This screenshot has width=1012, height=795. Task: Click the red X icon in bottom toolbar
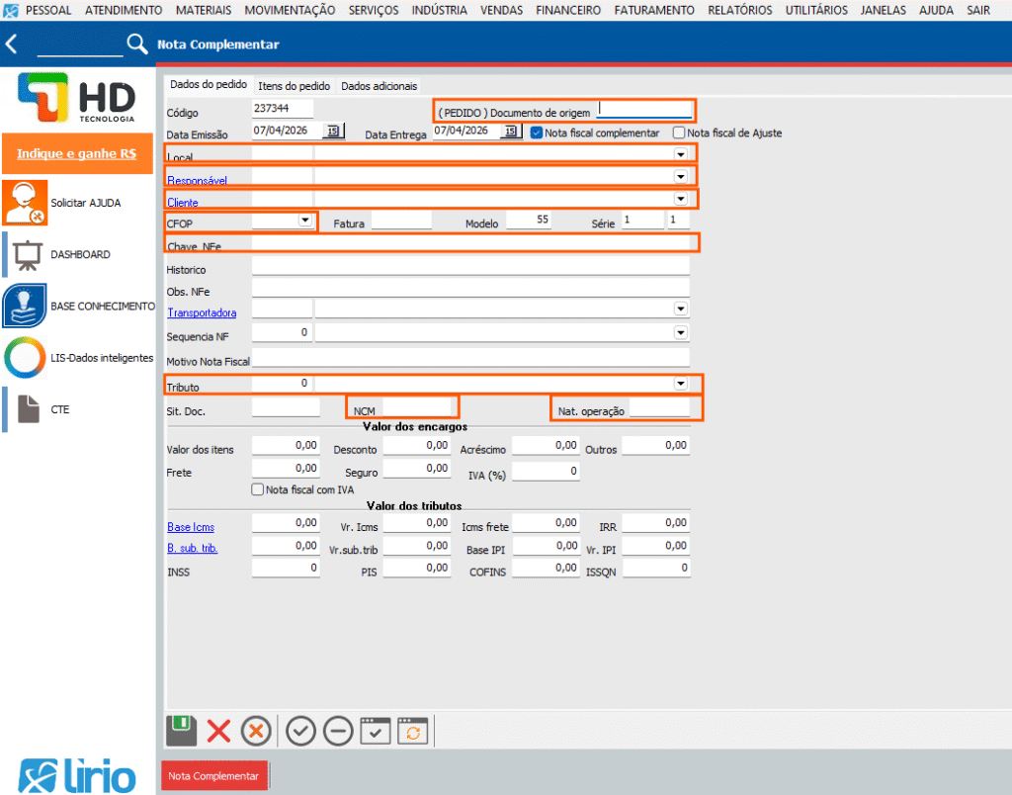[x=218, y=732]
